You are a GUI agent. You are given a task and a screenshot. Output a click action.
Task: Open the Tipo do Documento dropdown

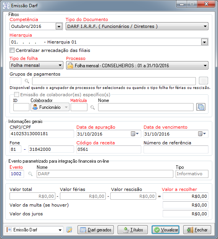click(137, 26)
